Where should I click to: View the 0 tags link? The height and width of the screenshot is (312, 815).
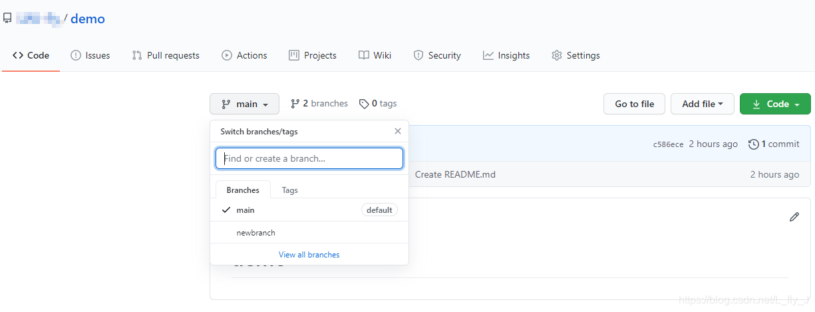[378, 103]
